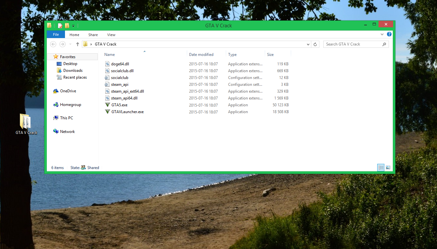Image resolution: width=437 pixels, height=249 pixels.
Task: Refresh the GTA V Crack folder
Action: 315,44
